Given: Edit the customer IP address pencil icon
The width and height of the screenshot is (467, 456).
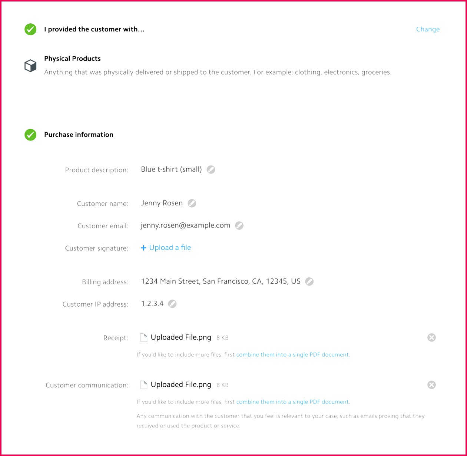Looking at the screenshot, I should click(172, 304).
